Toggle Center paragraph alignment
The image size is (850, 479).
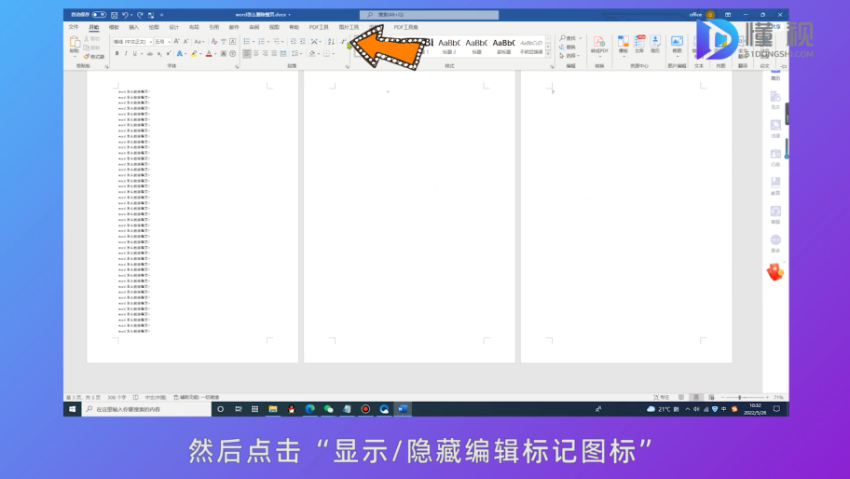point(256,54)
